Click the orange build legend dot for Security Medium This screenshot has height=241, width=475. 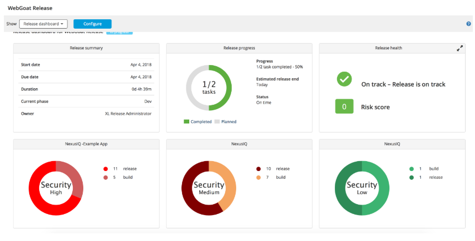[258, 178]
